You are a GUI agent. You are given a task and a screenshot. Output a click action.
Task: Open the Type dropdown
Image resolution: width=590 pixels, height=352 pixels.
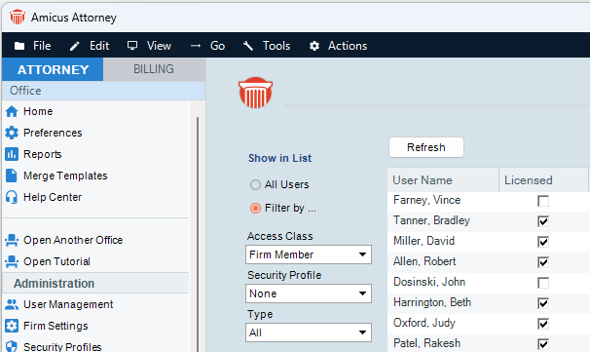coord(309,332)
